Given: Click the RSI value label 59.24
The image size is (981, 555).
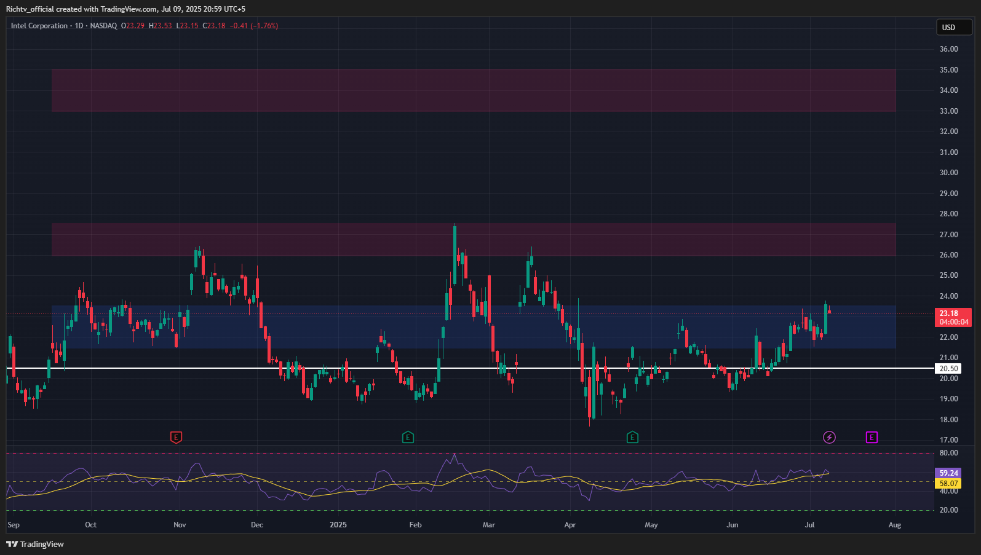Looking at the screenshot, I should [x=948, y=473].
